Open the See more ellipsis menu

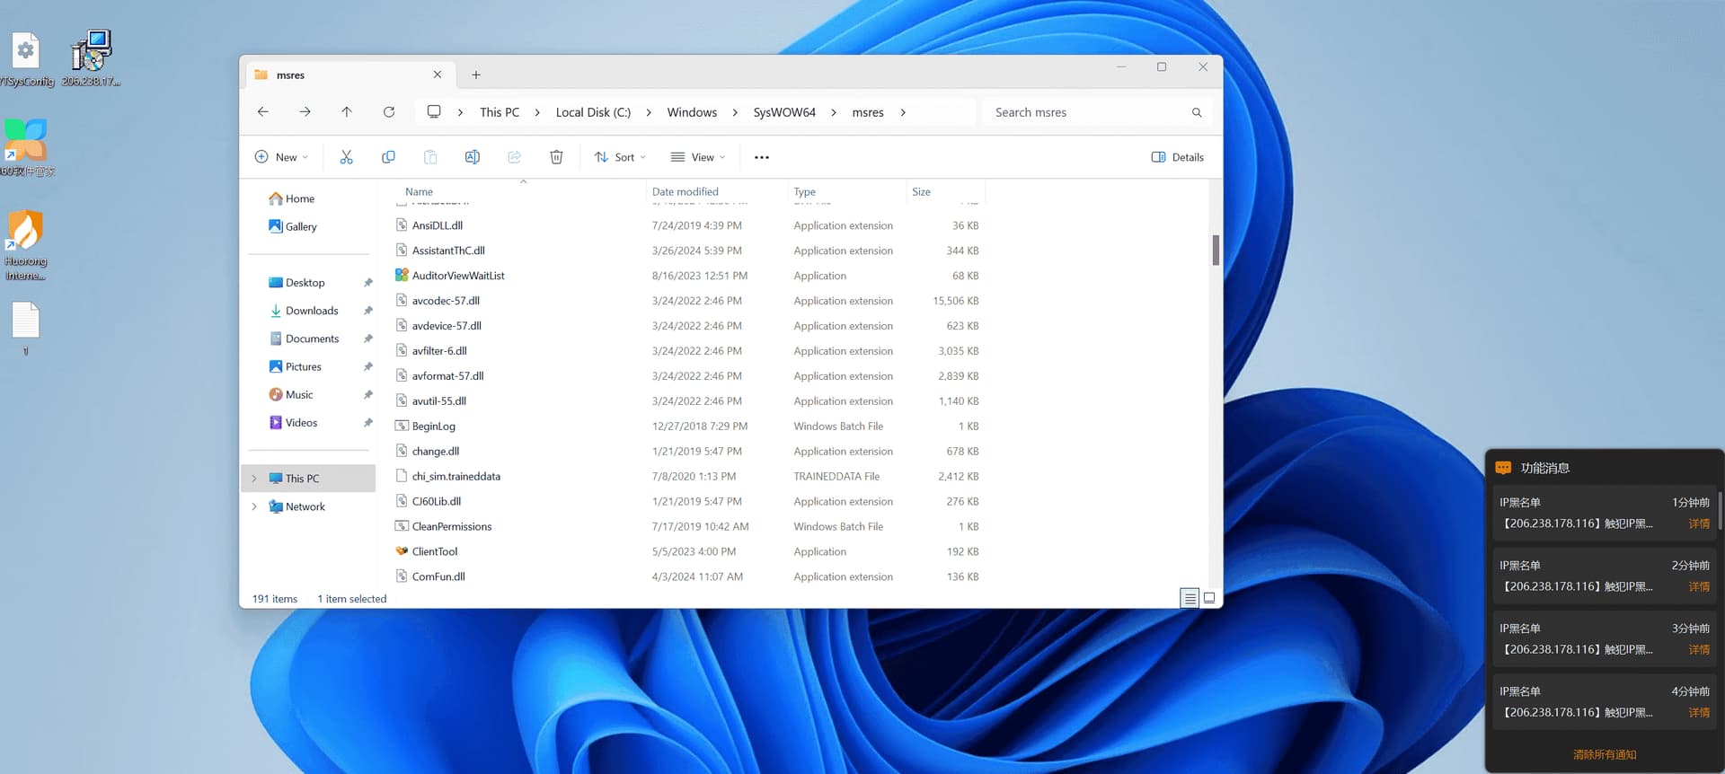762,157
